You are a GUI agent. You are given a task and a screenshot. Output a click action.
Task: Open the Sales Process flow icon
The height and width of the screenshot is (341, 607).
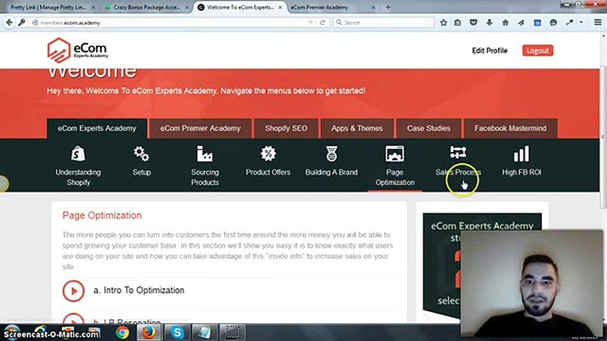click(458, 153)
